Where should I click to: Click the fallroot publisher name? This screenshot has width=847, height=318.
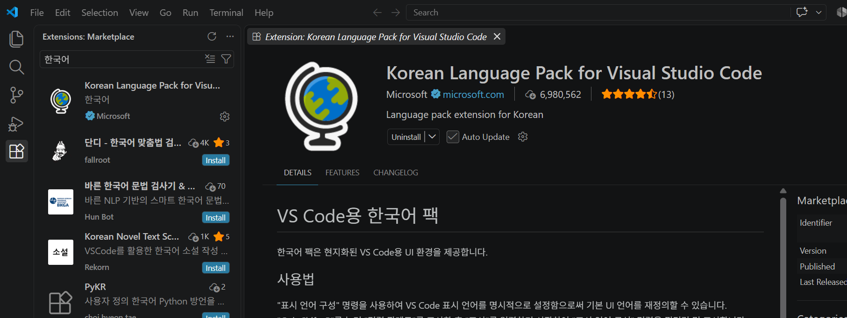point(97,160)
